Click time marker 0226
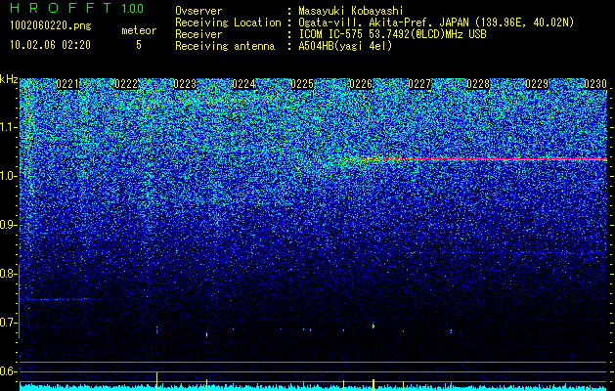Viewport: 615px width, 391px height. [361, 84]
